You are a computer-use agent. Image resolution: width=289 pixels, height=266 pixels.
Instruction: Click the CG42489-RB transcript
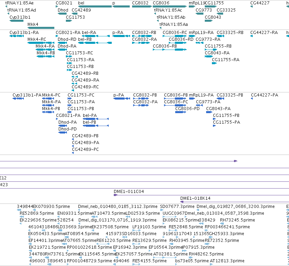pos(75,77)
